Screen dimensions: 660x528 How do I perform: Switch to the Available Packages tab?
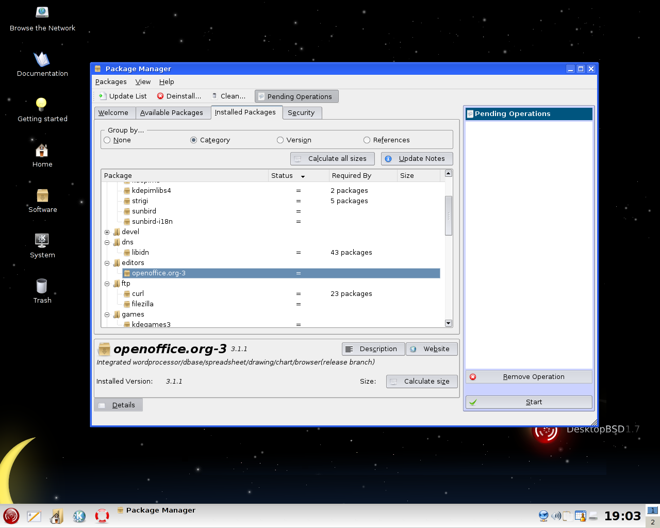pyautogui.click(x=172, y=113)
